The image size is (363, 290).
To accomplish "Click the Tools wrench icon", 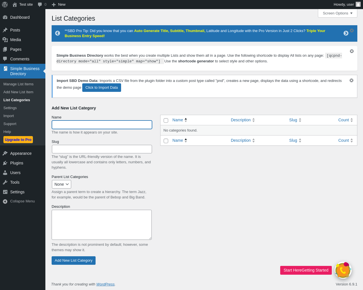I will pos(5,182).
